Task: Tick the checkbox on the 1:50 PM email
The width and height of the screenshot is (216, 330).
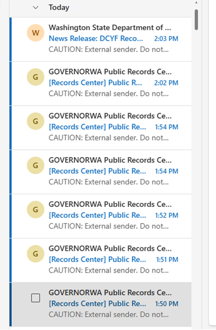Action: (36, 298)
